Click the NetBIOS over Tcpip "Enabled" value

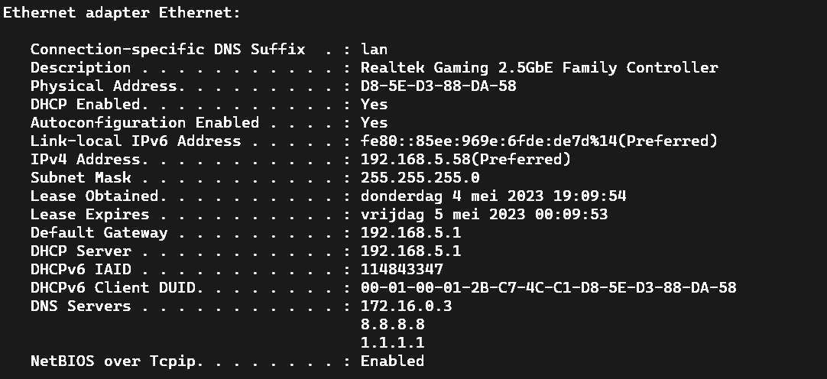tap(392, 361)
